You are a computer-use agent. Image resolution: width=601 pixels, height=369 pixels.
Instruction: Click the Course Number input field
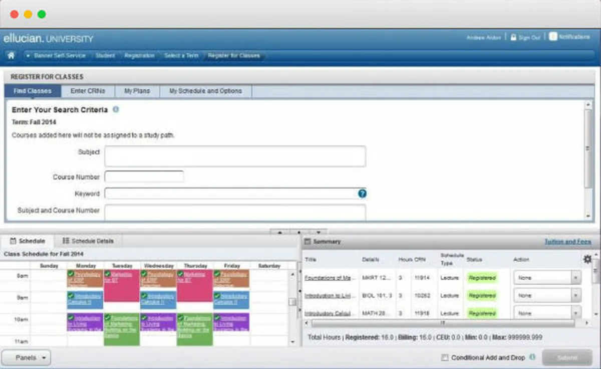[x=144, y=176]
